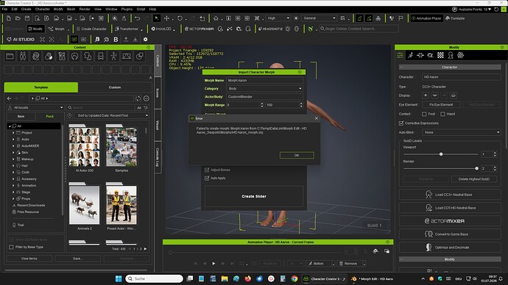Open the Category Body dropdown
The height and width of the screenshot is (285, 508).
click(x=264, y=89)
